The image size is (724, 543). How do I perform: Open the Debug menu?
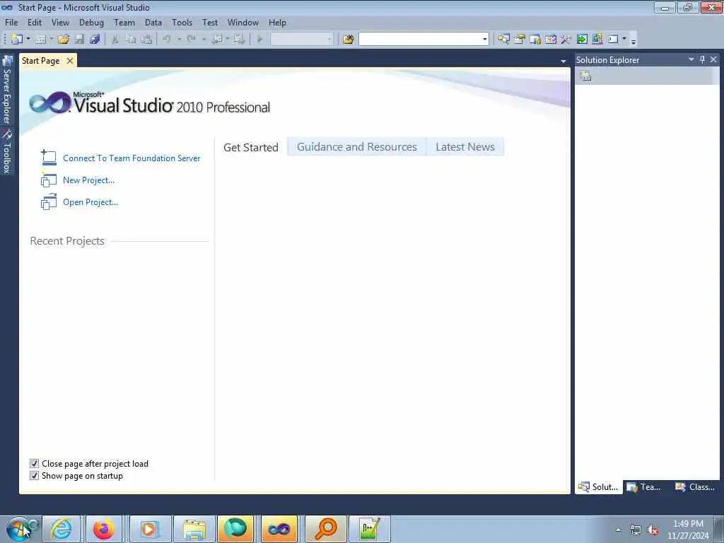[91, 22]
